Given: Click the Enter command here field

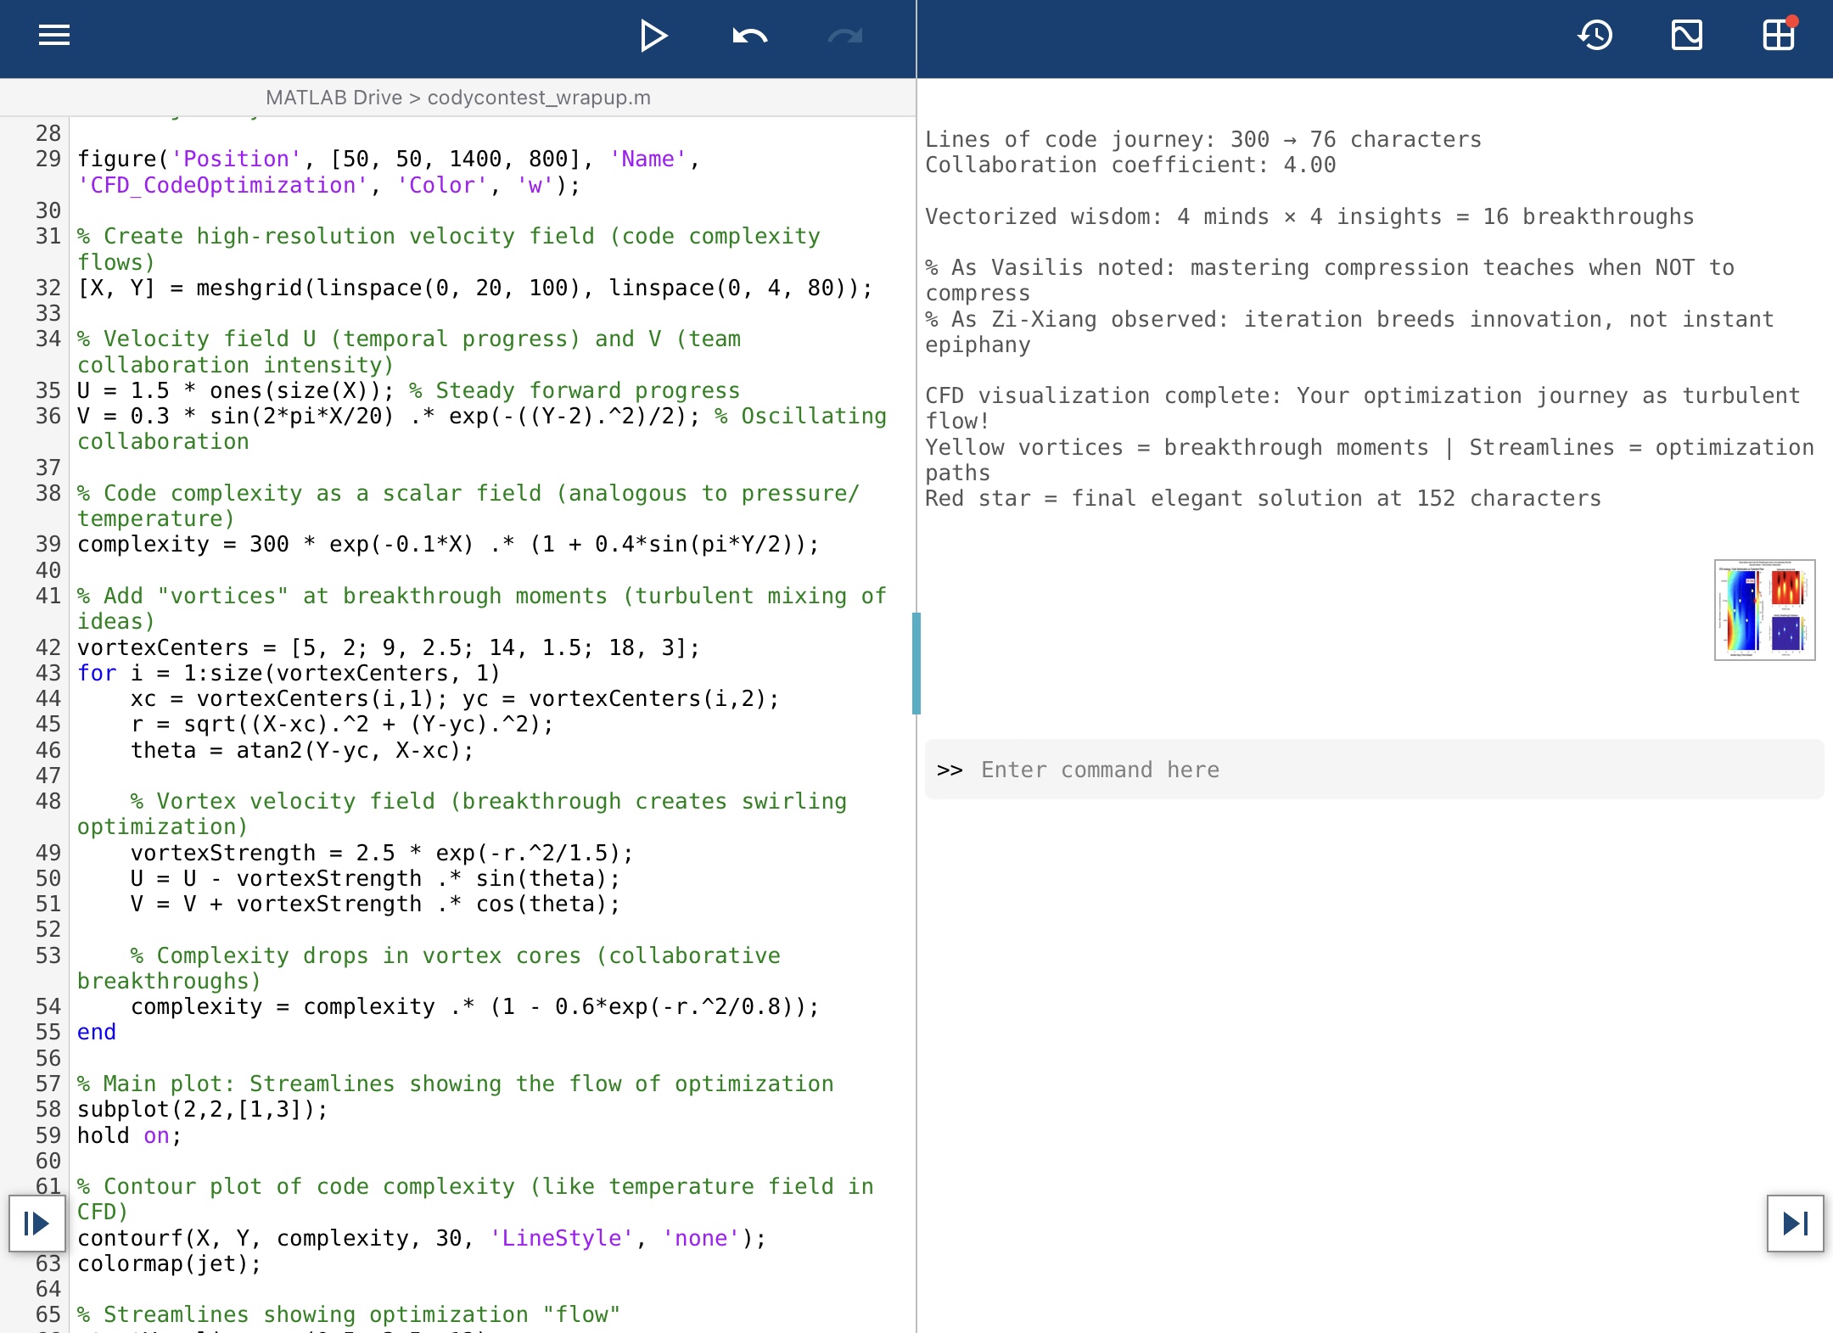Looking at the screenshot, I should pos(1100,770).
